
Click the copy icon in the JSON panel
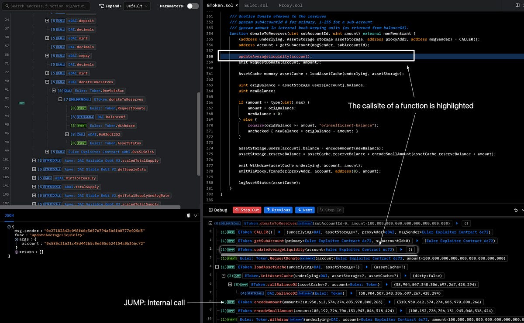(x=189, y=215)
